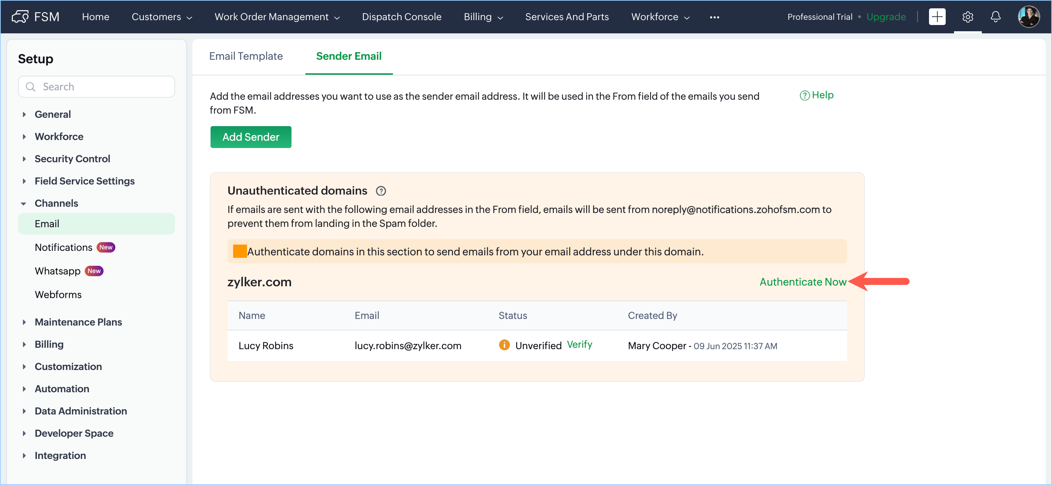The height and width of the screenshot is (485, 1052).
Task: Click the orange unverified status icon
Action: pyautogui.click(x=504, y=345)
